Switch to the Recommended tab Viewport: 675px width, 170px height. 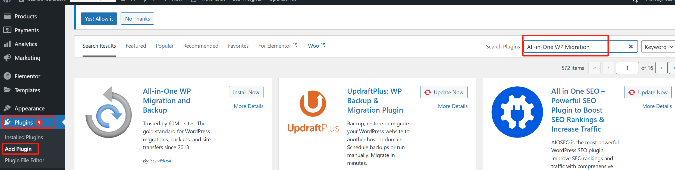pyautogui.click(x=201, y=46)
